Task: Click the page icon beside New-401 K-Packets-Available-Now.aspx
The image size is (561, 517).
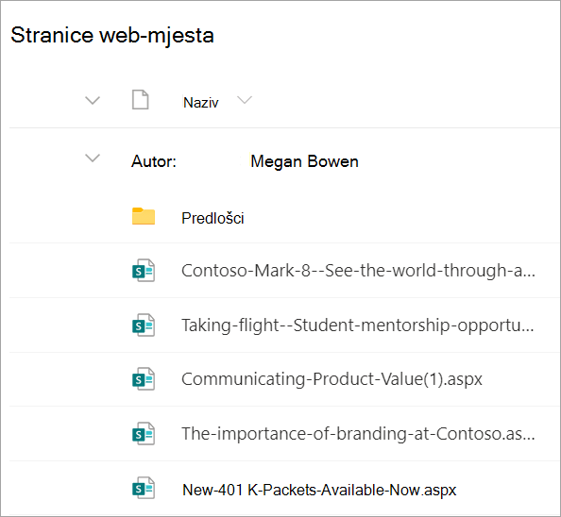Action: pyautogui.click(x=144, y=488)
